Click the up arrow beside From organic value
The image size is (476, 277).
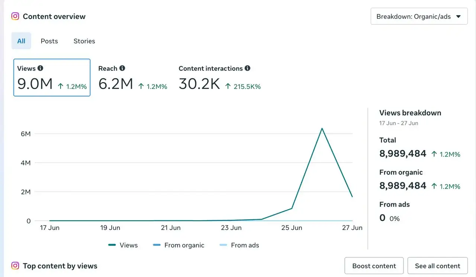(x=434, y=186)
